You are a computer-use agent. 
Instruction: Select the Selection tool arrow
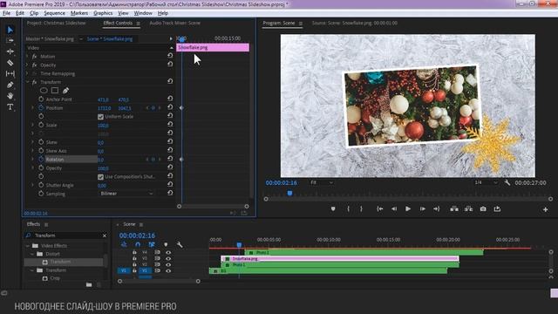tap(10, 30)
